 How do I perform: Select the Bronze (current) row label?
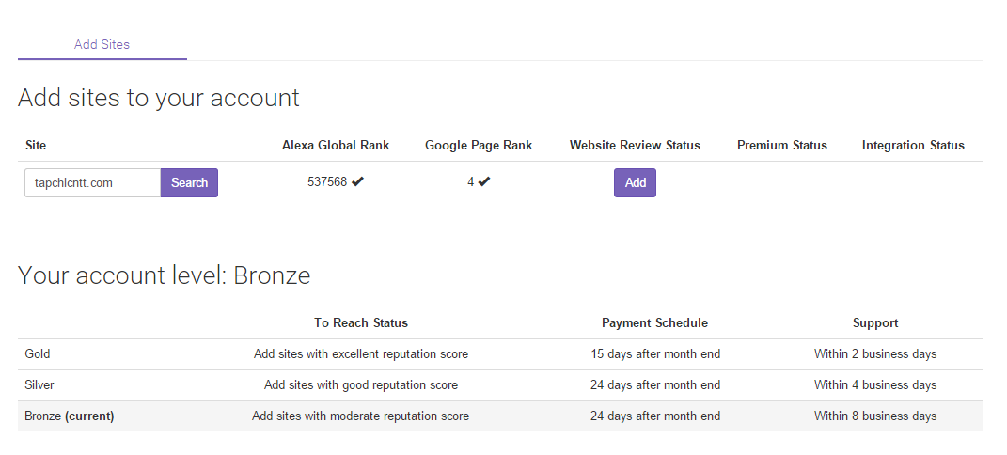[69, 416]
